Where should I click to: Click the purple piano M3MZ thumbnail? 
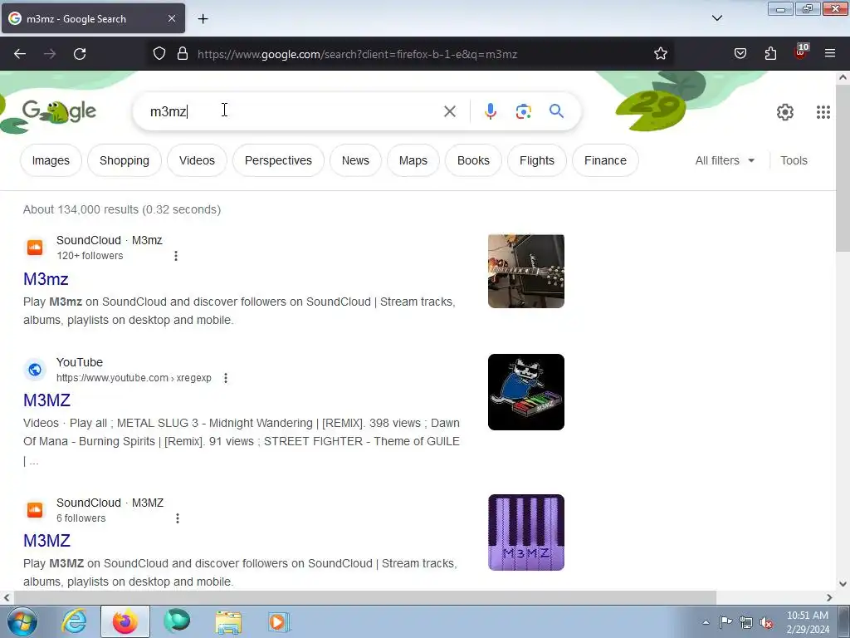click(525, 532)
